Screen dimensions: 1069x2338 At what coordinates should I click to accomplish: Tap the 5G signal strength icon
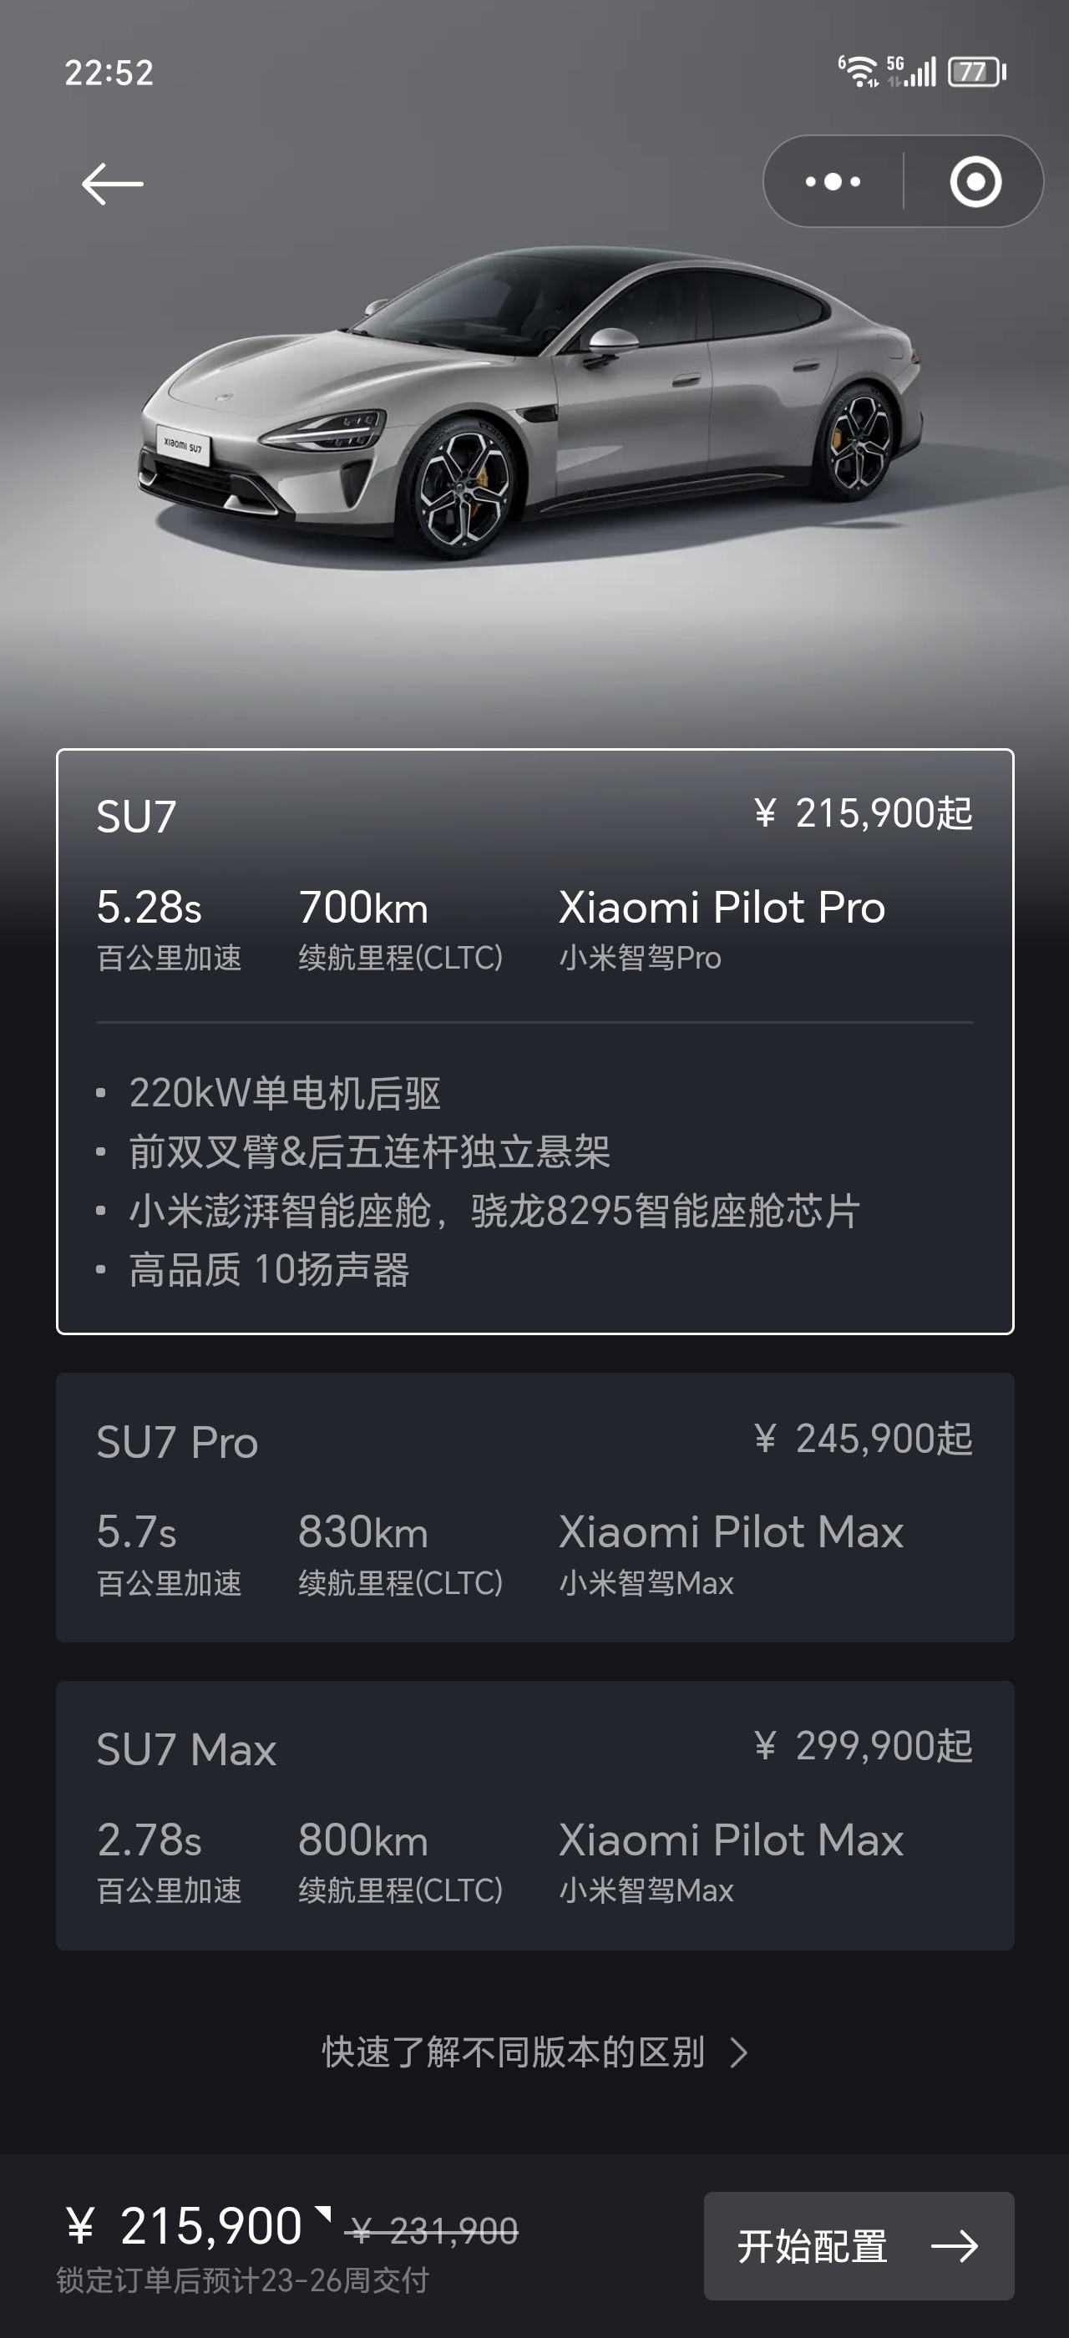(911, 71)
